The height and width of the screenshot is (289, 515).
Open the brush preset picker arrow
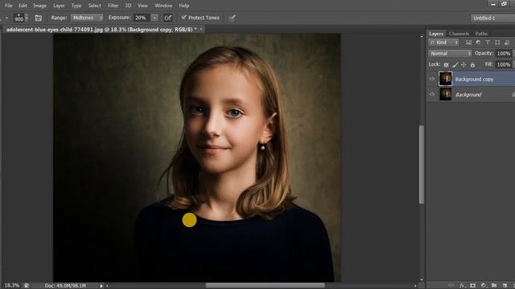point(27,18)
